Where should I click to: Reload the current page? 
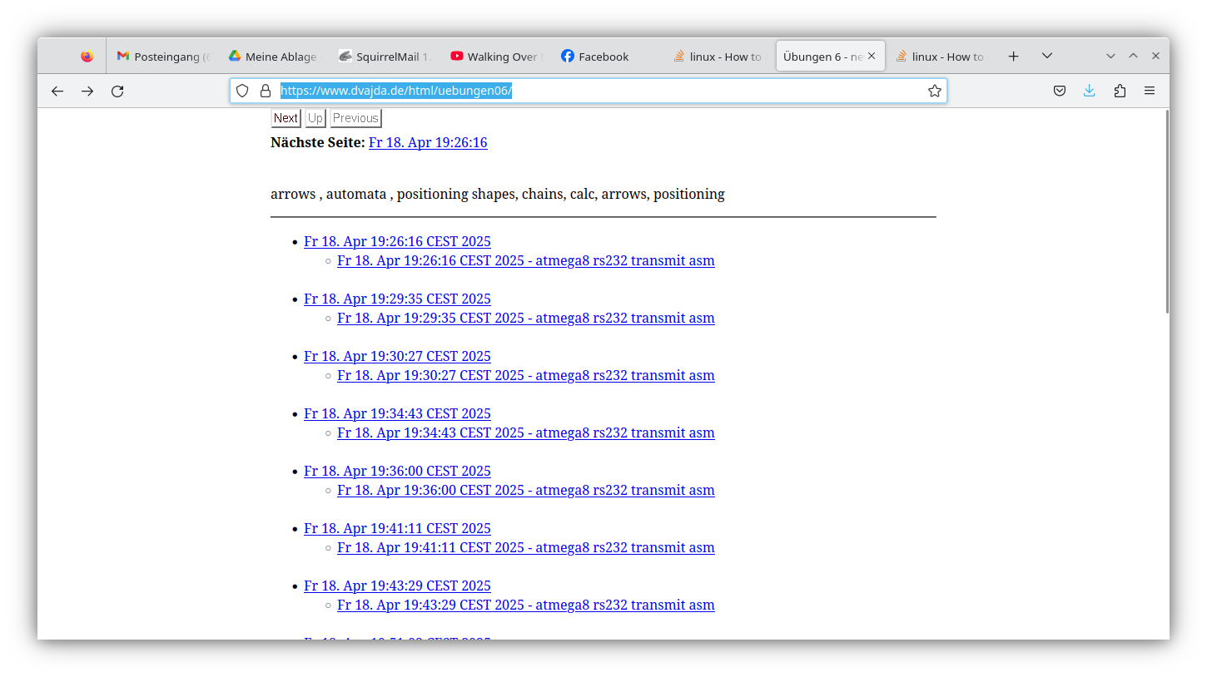pos(117,91)
